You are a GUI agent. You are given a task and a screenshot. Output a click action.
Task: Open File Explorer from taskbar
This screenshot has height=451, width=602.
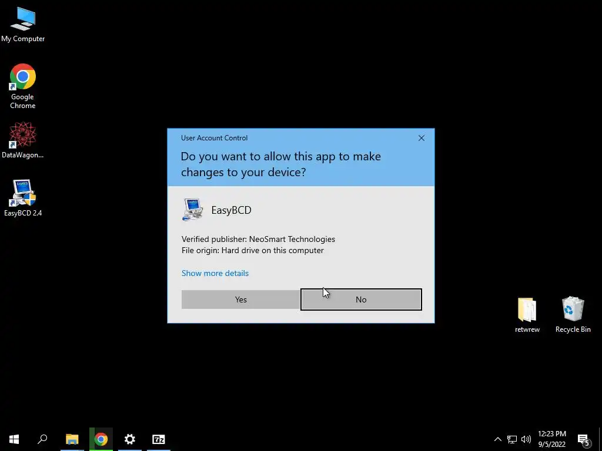pyautogui.click(x=72, y=439)
